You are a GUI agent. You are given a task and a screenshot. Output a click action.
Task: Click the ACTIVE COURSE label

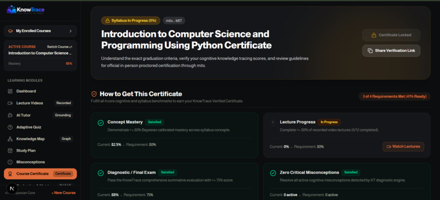pos(22,47)
